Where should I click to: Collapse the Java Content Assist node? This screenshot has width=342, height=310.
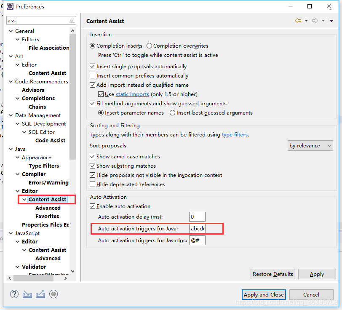coord(24,199)
